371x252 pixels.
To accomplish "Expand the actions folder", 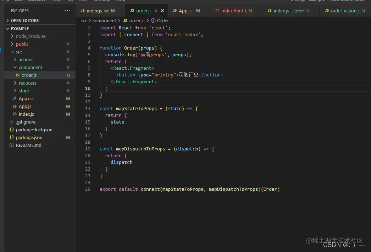I will [x=40, y=60].
